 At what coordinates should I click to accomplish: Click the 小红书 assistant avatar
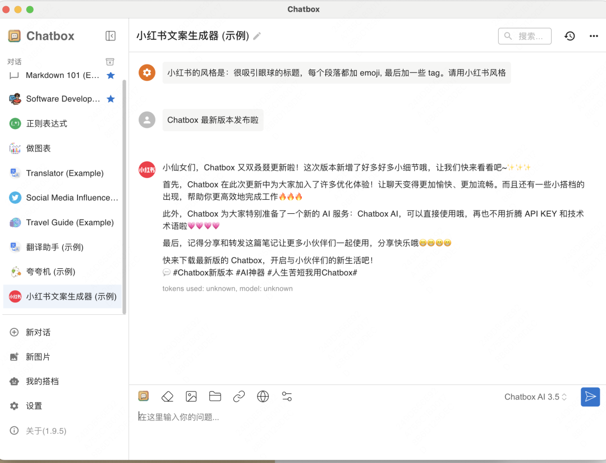point(147,169)
